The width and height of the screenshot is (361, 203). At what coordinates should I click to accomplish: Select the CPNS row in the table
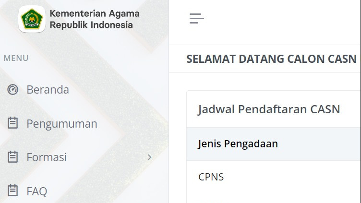(x=211, y=177)
